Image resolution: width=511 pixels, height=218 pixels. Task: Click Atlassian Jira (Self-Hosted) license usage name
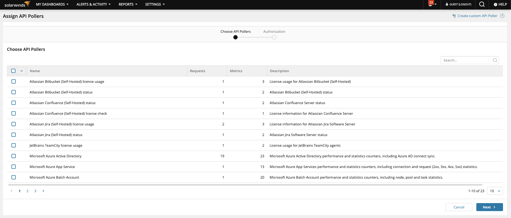(x=62, y=124)
